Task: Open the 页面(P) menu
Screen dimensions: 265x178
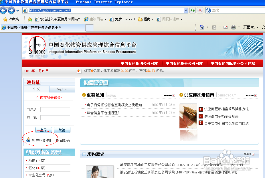Action: pos(250,27)
